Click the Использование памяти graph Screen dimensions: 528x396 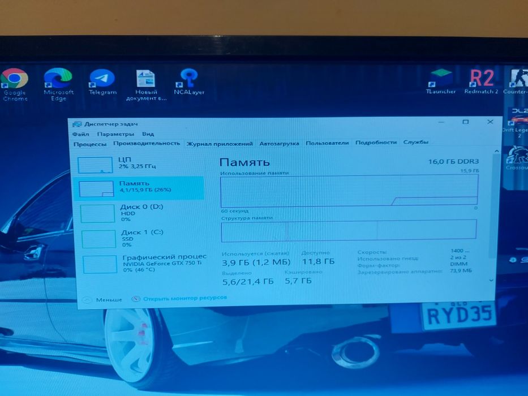(349, 191)
